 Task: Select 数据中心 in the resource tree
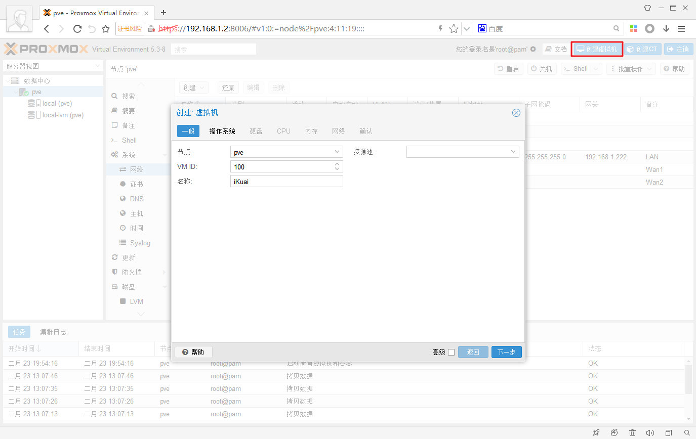[x=36, y=80]
